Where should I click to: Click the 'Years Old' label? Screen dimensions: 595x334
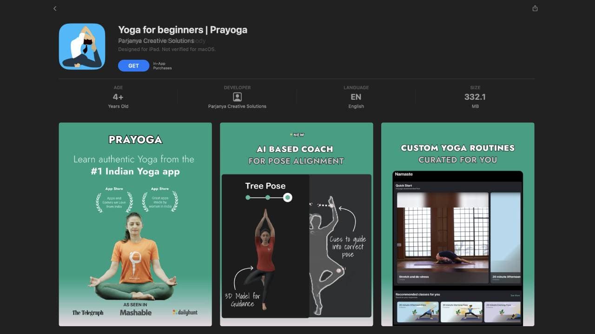point(118,106)
